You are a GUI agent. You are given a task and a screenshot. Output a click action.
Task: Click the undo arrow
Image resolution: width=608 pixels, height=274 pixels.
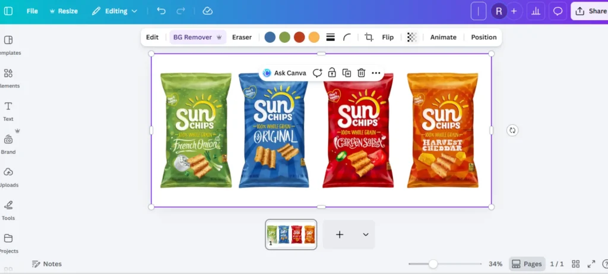point(161,11)
